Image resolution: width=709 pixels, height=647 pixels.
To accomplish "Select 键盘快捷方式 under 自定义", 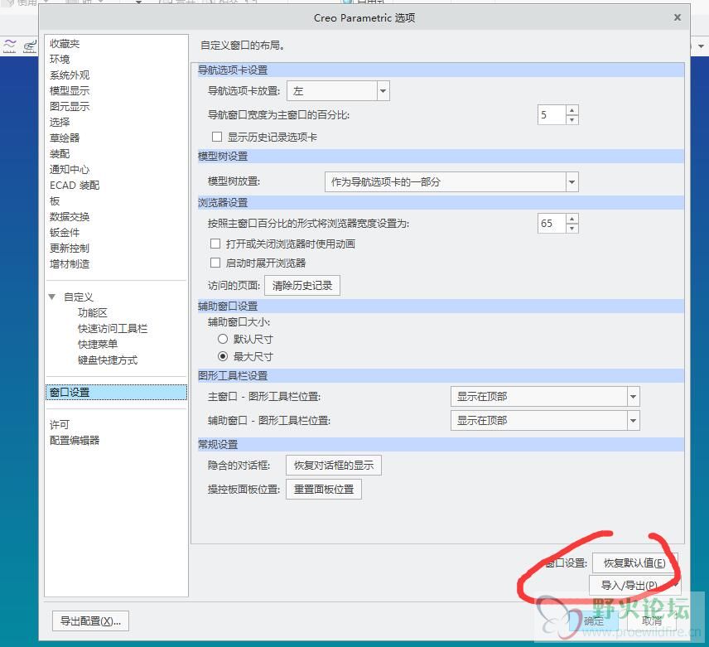I will (x=108, y=360).
